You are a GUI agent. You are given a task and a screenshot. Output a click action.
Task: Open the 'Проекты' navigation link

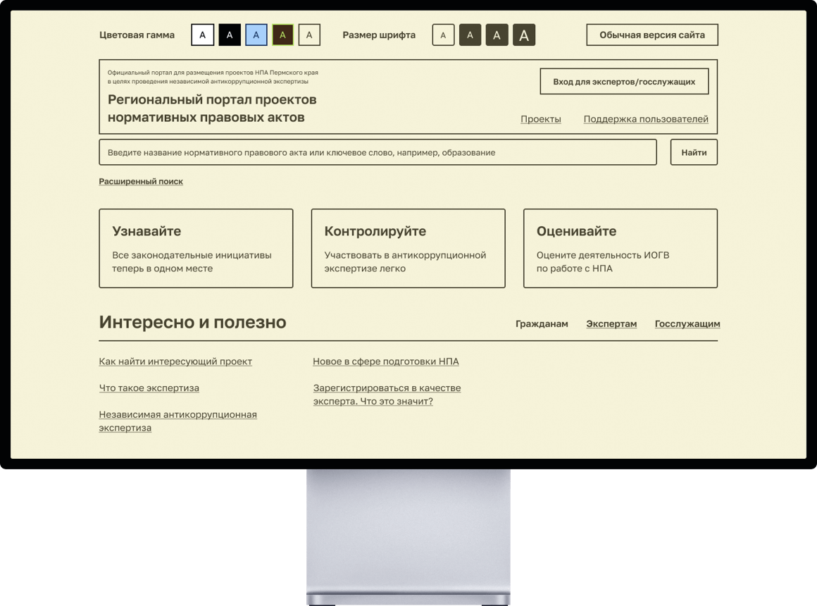[x=540, y=119]
